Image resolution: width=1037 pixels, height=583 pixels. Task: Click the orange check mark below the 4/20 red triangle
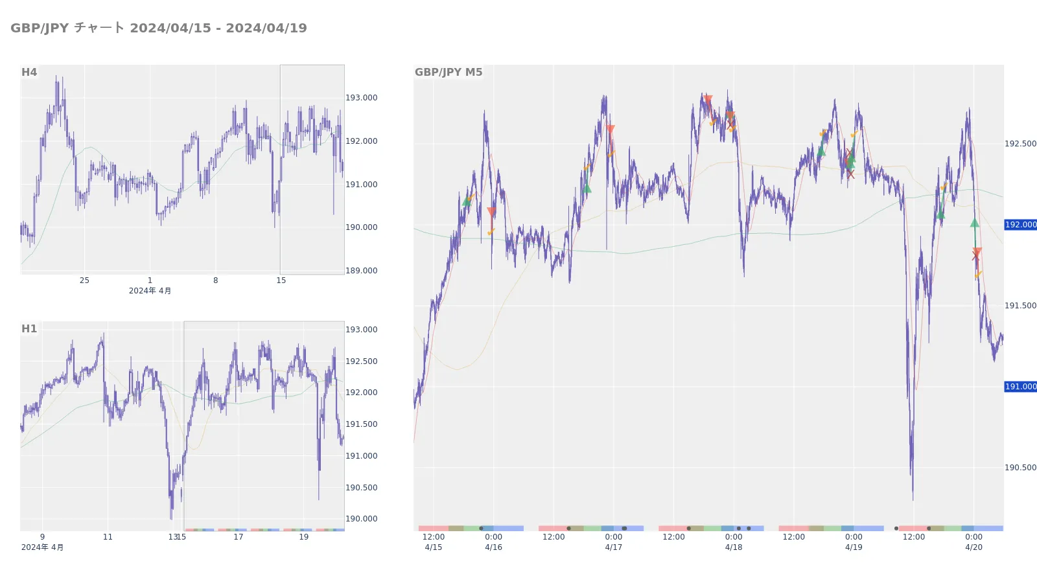pyautogui.click(x=978, y=275)
